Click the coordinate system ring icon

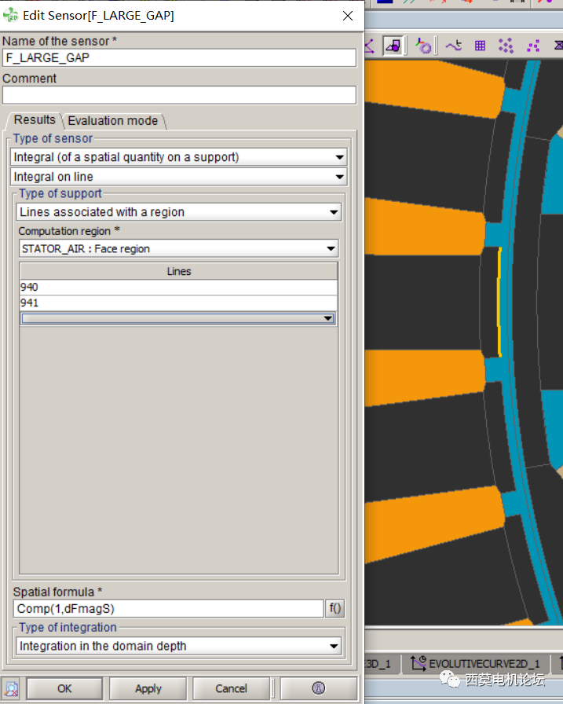[422, 46]
